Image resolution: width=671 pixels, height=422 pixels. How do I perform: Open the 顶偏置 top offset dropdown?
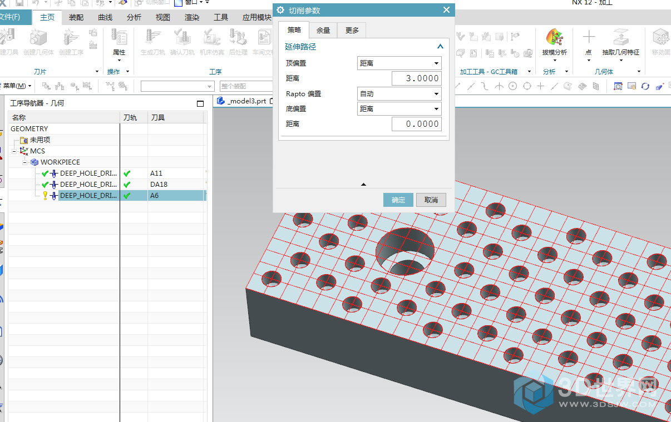[399, 63]
